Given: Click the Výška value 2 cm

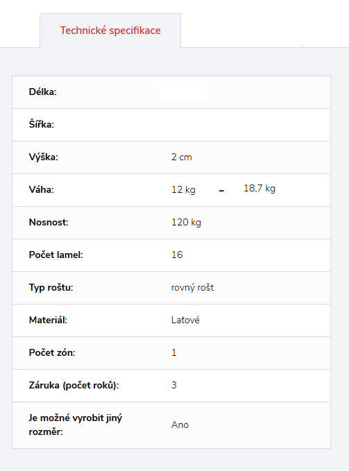Looking at the screenshot, I should [181, 157].
